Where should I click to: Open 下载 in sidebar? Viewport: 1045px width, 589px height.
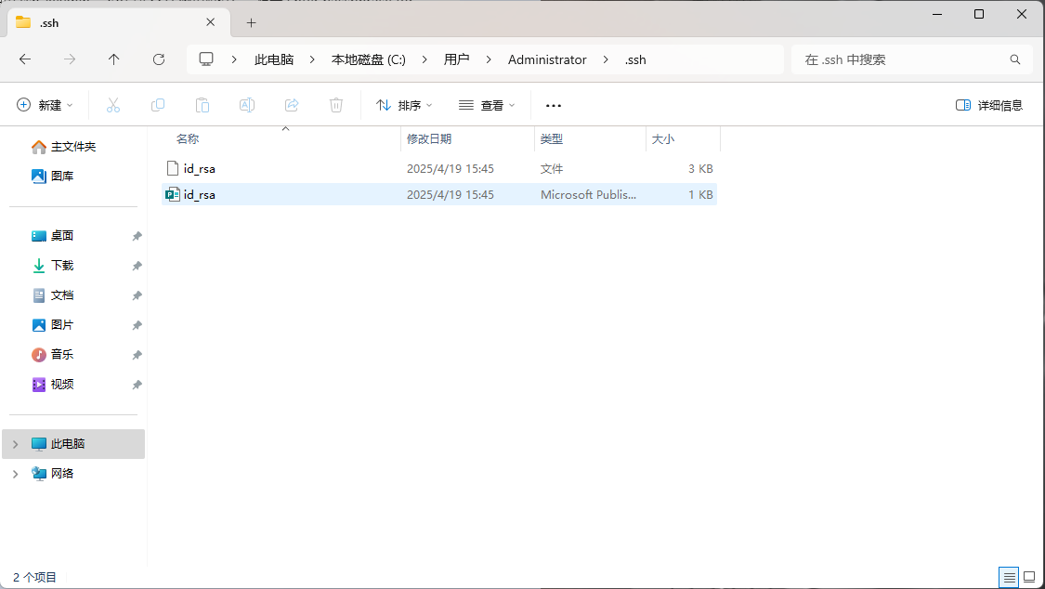point(62,265)
